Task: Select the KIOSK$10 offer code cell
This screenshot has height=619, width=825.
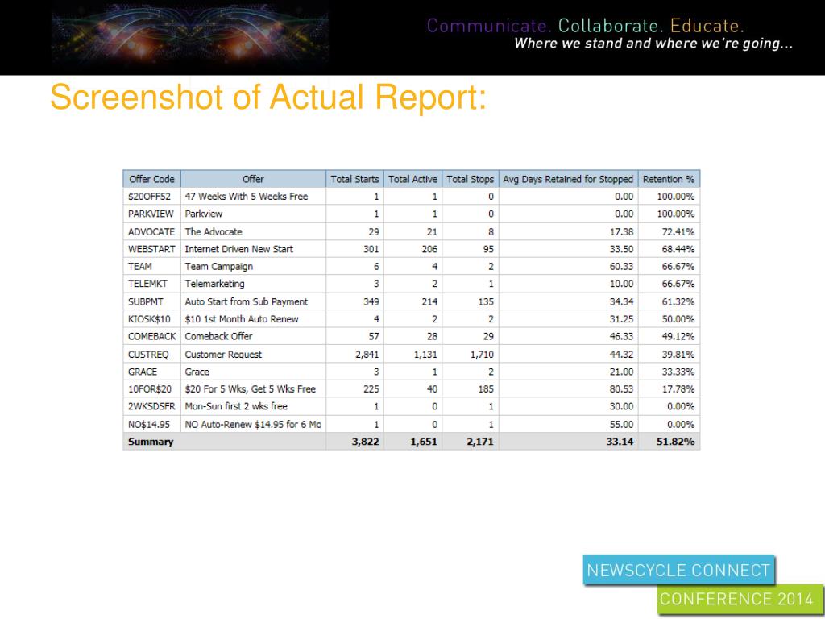Action: [x=151, y=319]
